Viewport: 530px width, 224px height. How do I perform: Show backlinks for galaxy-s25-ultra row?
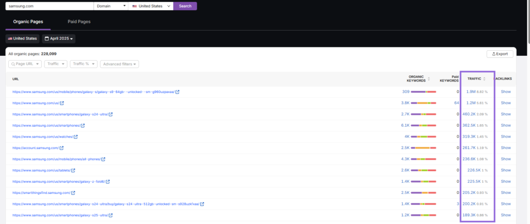pyautogui.click(x=506, y=215)
